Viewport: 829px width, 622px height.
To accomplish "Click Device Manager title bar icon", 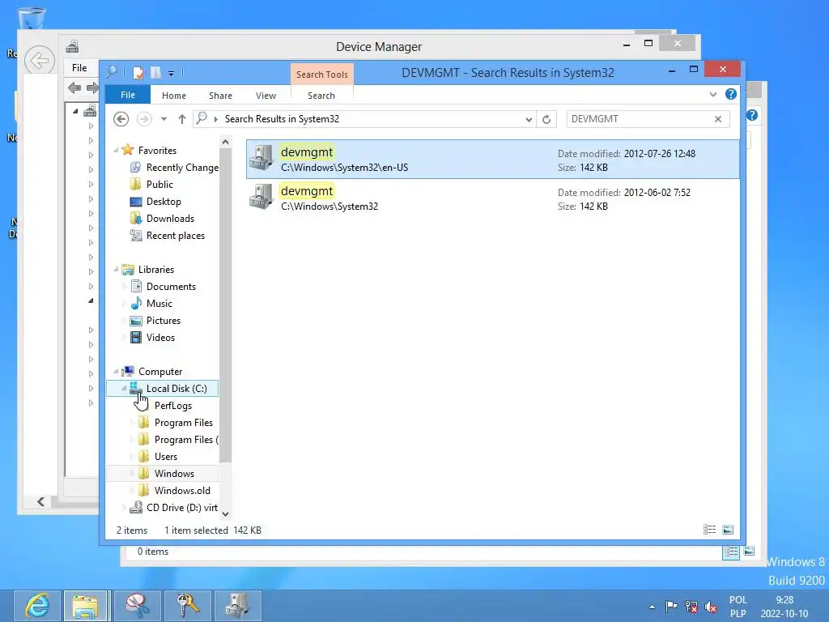I will point(72,46).
